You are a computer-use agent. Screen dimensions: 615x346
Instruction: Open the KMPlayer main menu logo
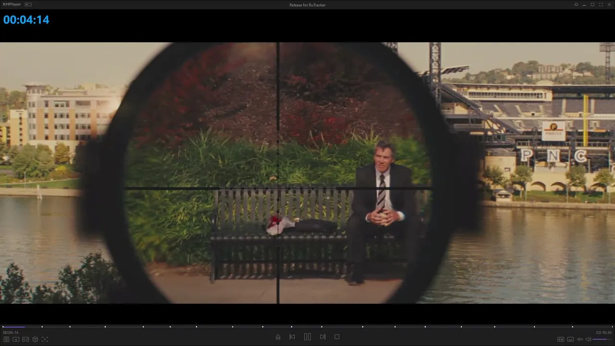12,4
